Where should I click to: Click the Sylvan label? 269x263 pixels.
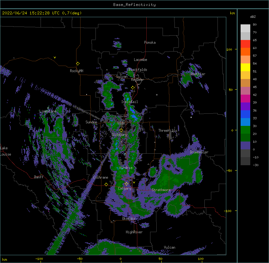(x=122, y=77)
